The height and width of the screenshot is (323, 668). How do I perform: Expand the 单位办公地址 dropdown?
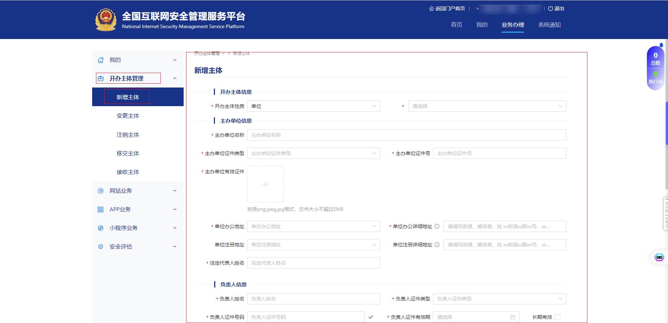313,227
